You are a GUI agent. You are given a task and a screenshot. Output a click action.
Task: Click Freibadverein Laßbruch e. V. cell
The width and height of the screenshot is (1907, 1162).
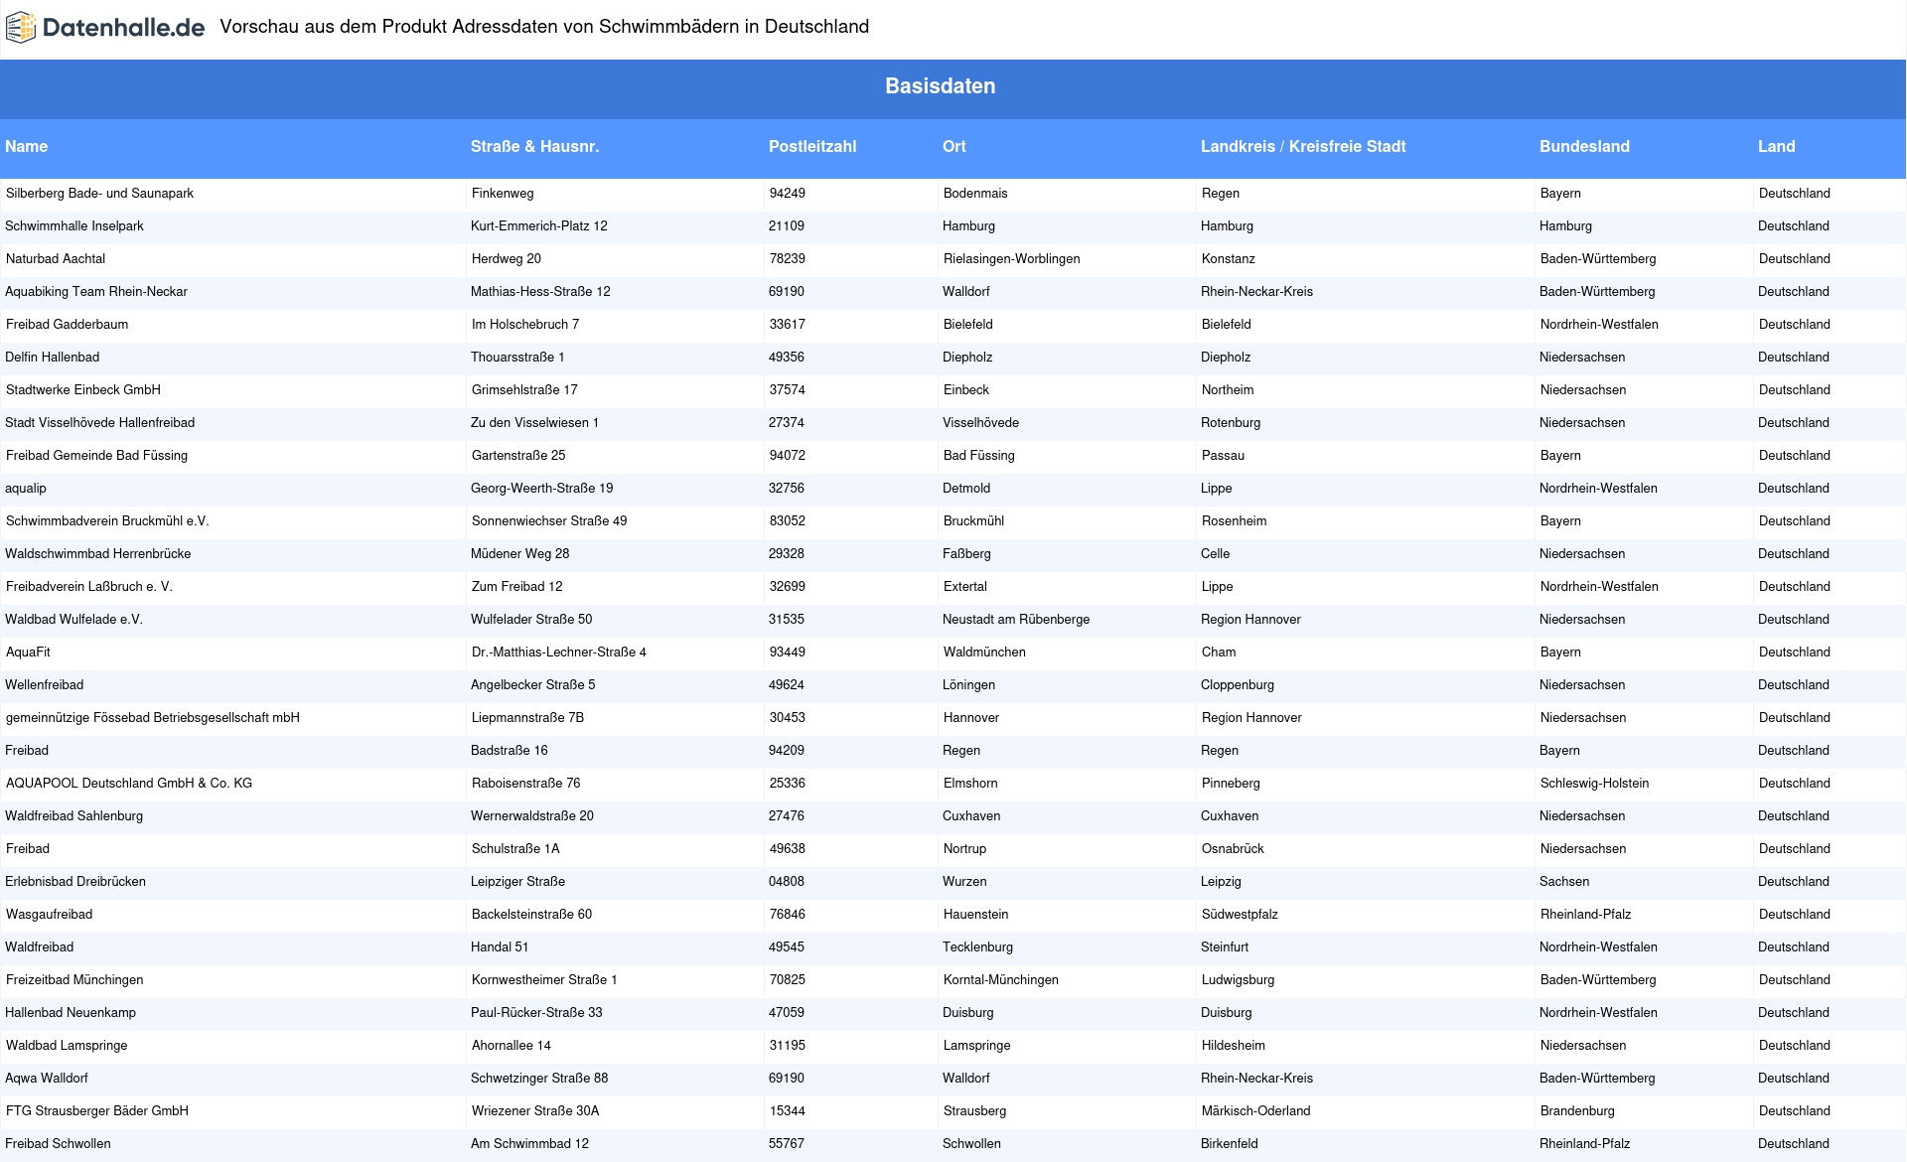(89, 587)
